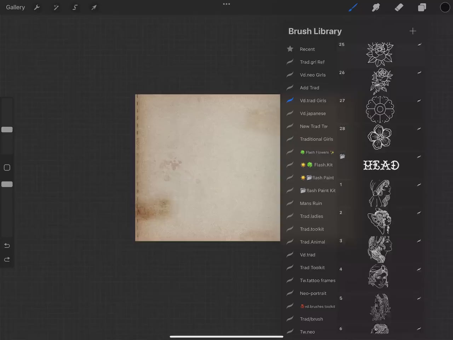
Task: Choose cherry blossom brush number 28
Action: pos(380,137)
